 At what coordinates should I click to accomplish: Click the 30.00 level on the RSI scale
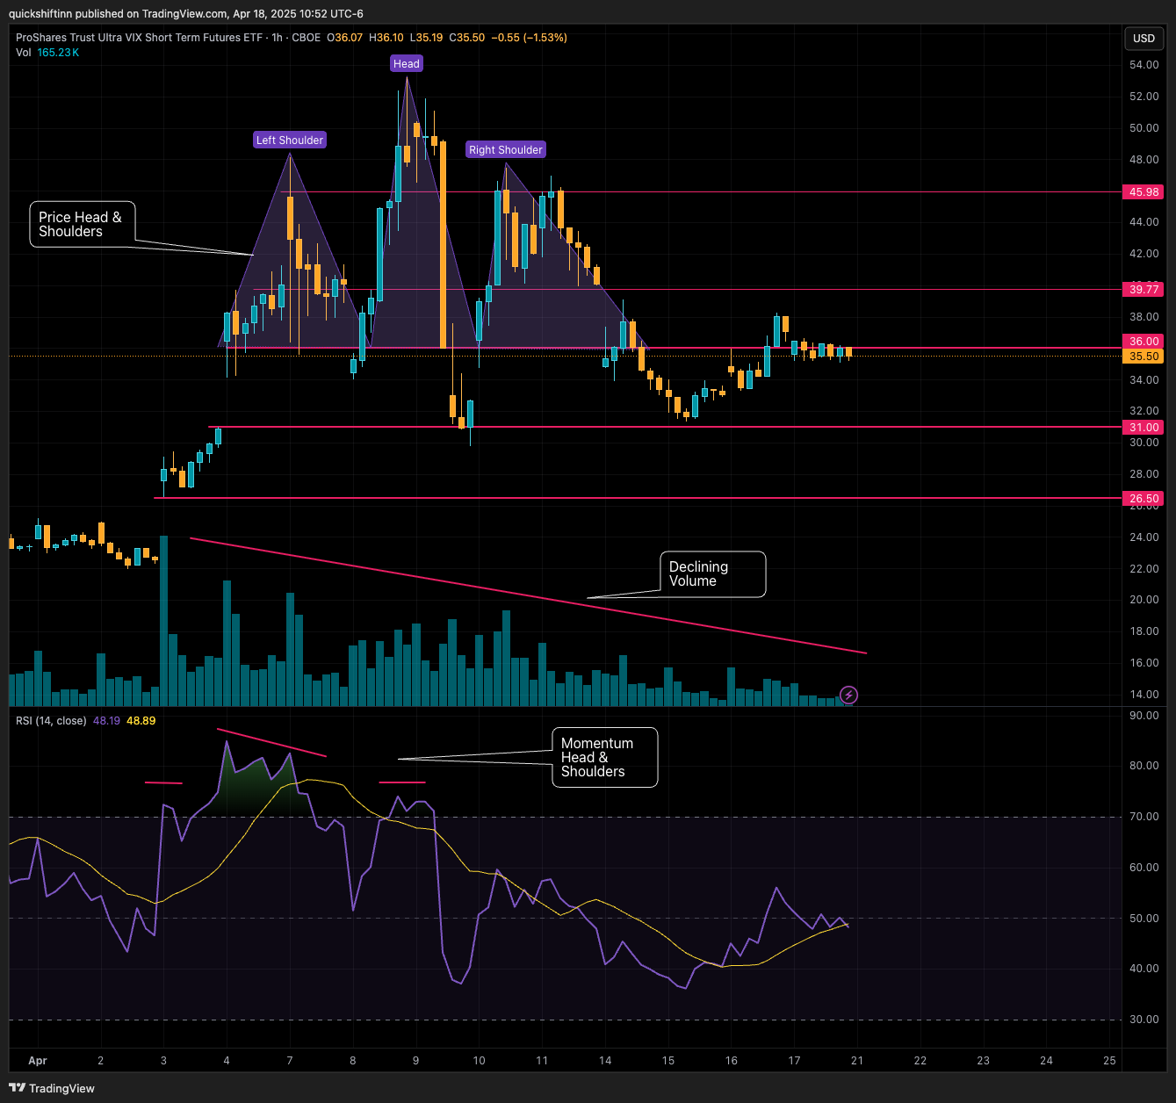[1144, 1020]
